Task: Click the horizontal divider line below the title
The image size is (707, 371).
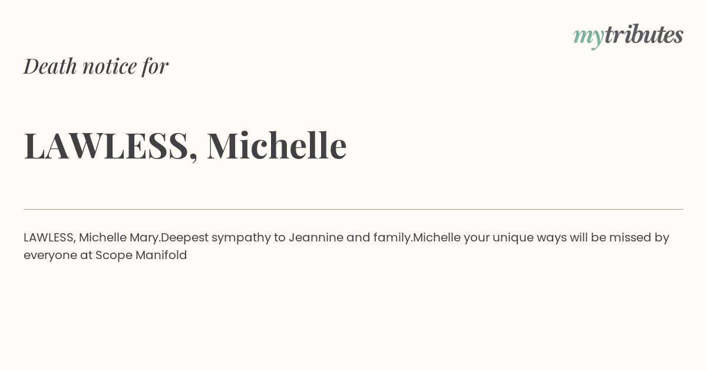Action: 353,209
